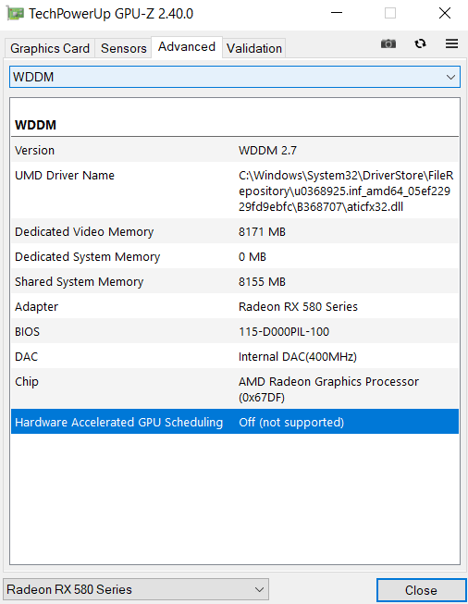The height and width of the screenshot is (604, 468).
Task: Select the Version row label
Action: (x=34, y=150)
